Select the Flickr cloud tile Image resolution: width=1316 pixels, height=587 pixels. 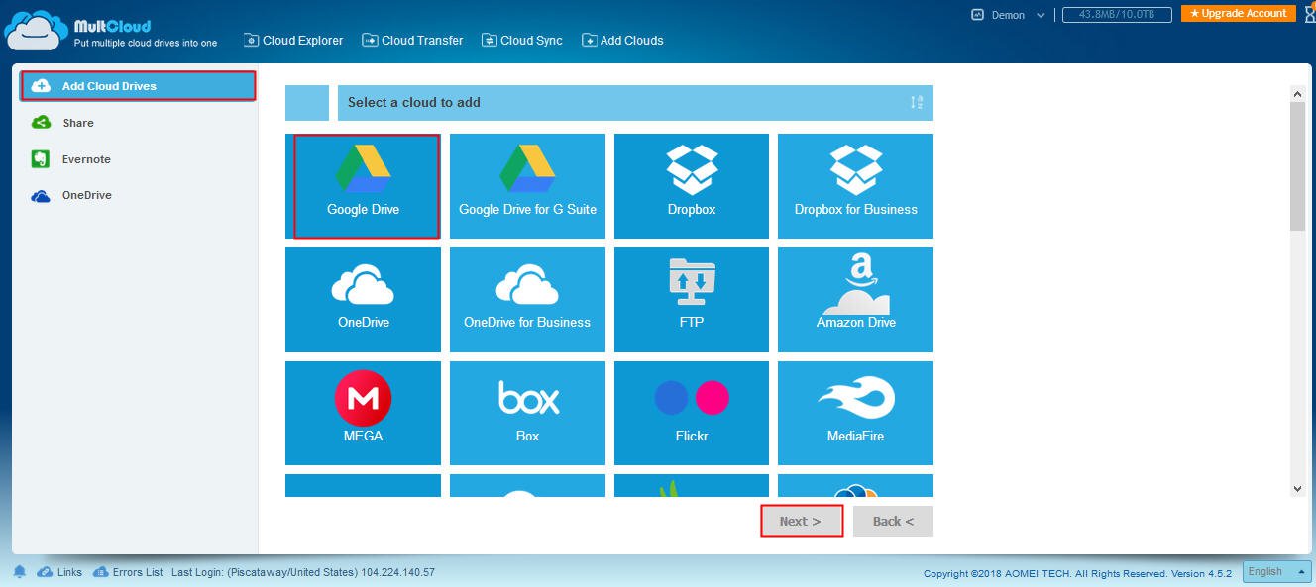[691, 413]
